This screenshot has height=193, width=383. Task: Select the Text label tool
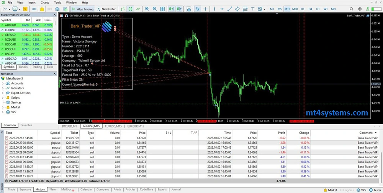253,9
